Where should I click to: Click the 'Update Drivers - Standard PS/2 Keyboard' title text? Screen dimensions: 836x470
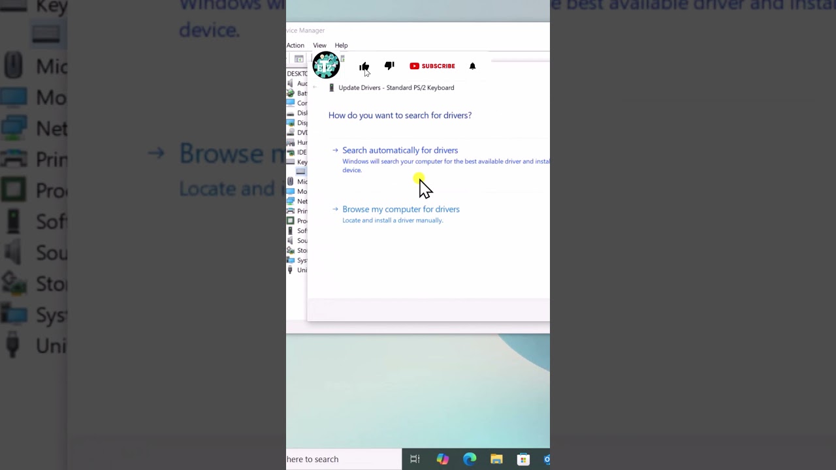click(x=396, y=87)
